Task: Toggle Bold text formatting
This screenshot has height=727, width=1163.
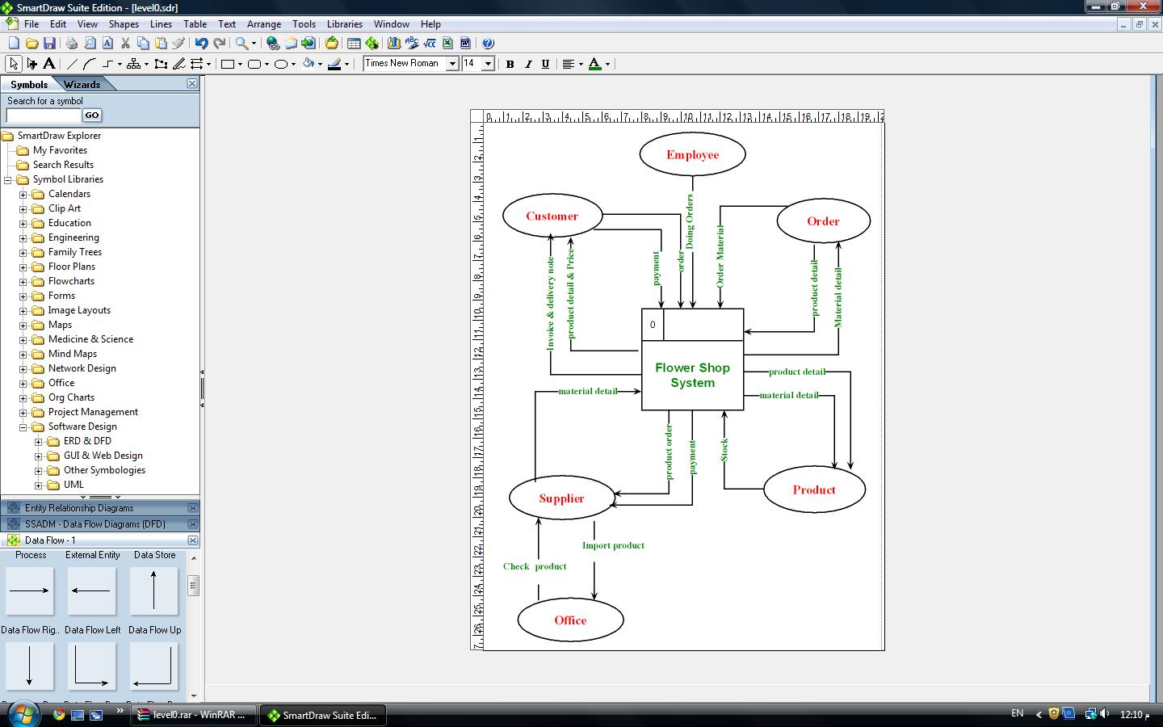Action: tap(510, 64)
